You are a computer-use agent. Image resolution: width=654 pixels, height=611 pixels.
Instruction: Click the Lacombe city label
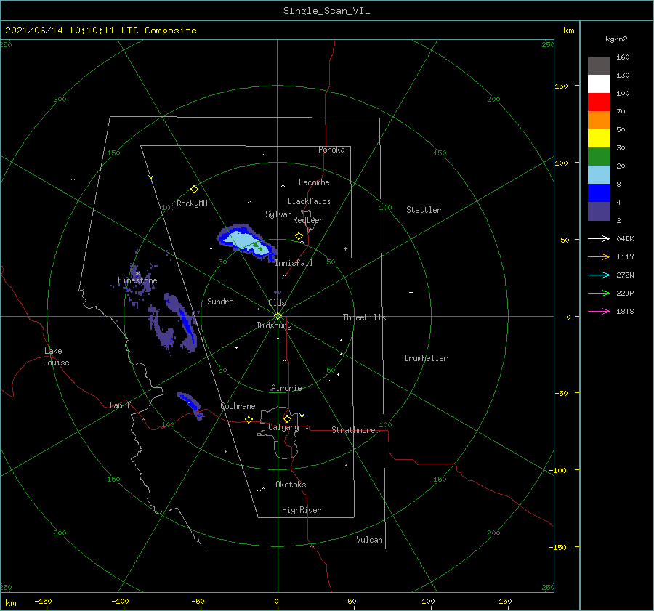[314, 182]
